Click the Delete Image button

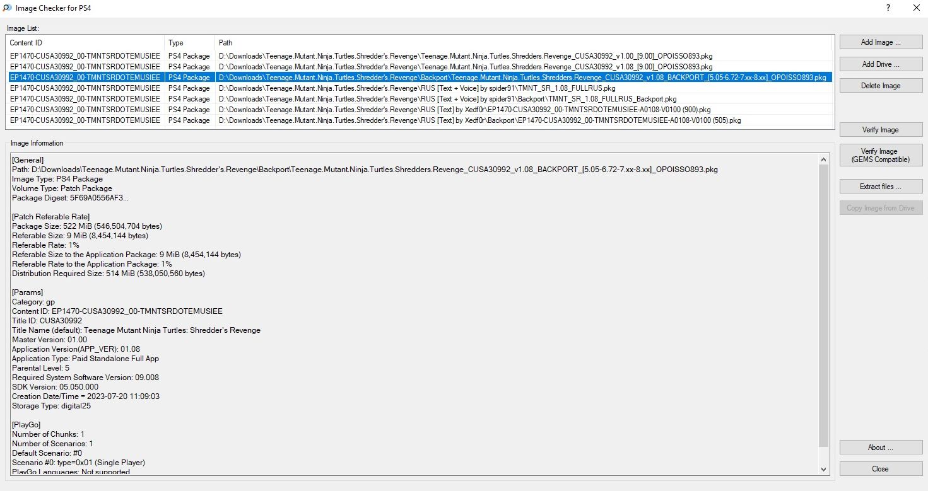tap(881, 86)
